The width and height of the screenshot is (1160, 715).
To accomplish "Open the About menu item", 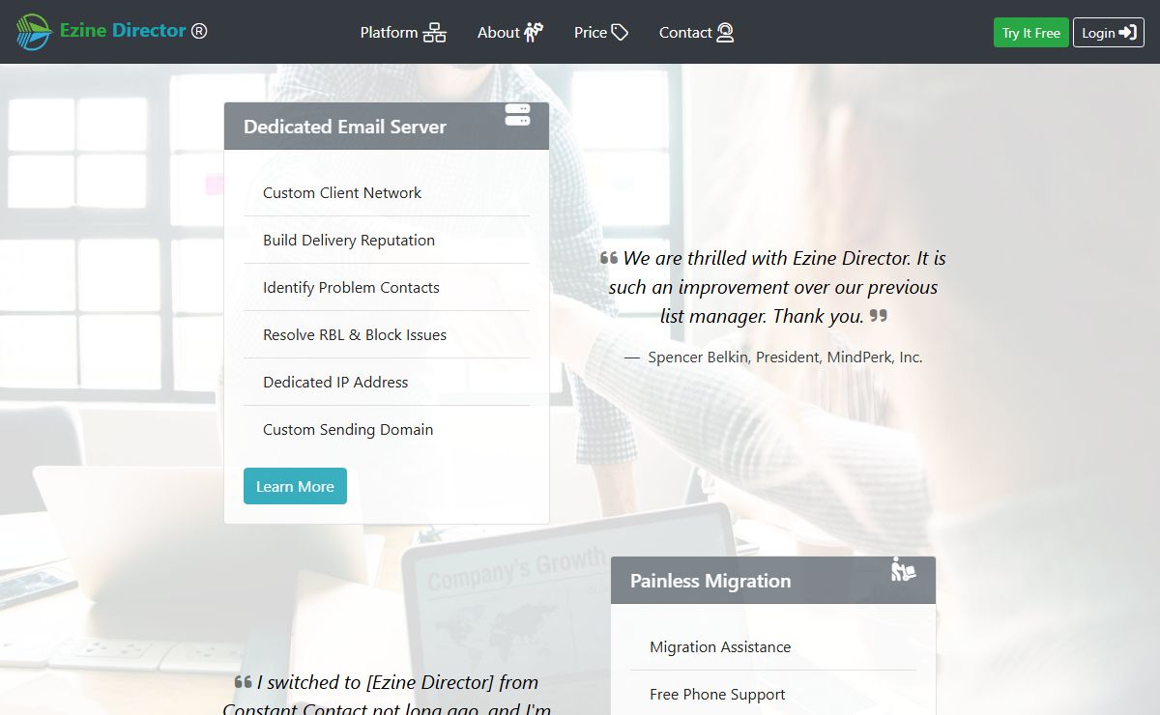I will coord(510,33).
